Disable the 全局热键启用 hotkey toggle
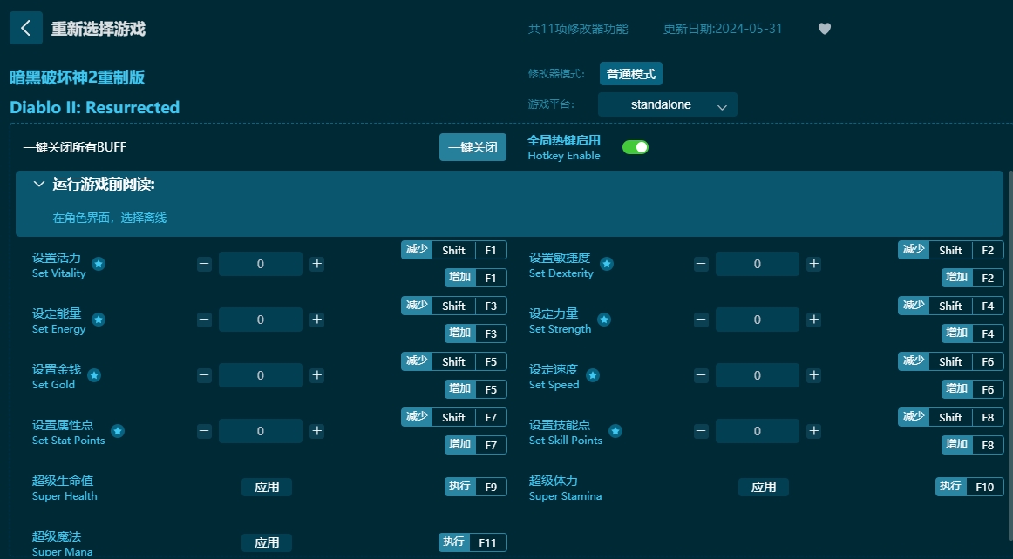 [x=636, y=147]
